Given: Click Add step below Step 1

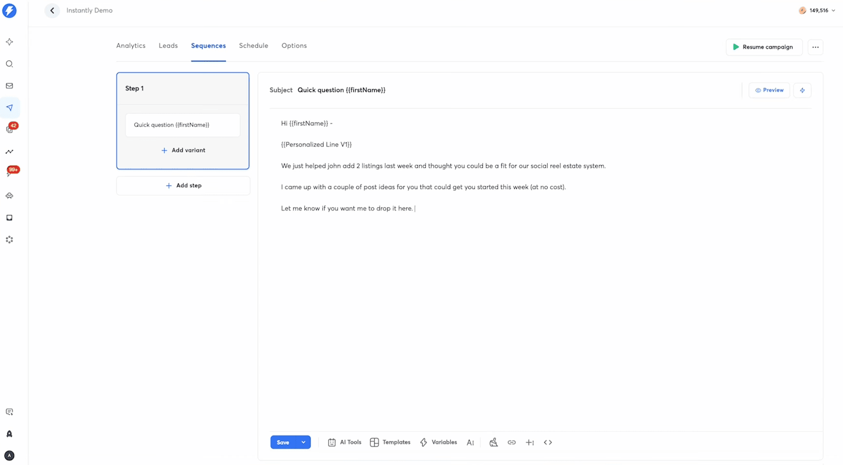Looking at the screenshot, I should point(183,185).
